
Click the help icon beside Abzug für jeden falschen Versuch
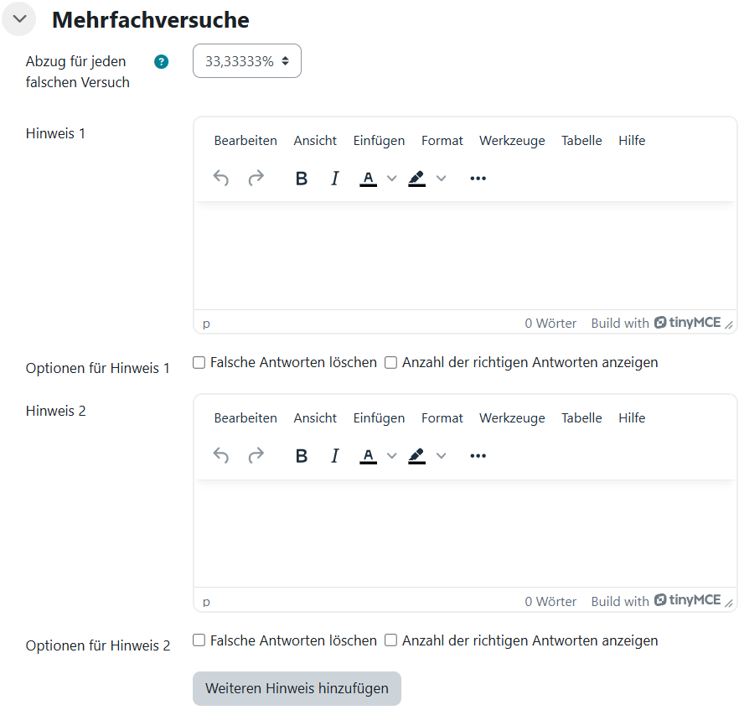click(162, 62)
